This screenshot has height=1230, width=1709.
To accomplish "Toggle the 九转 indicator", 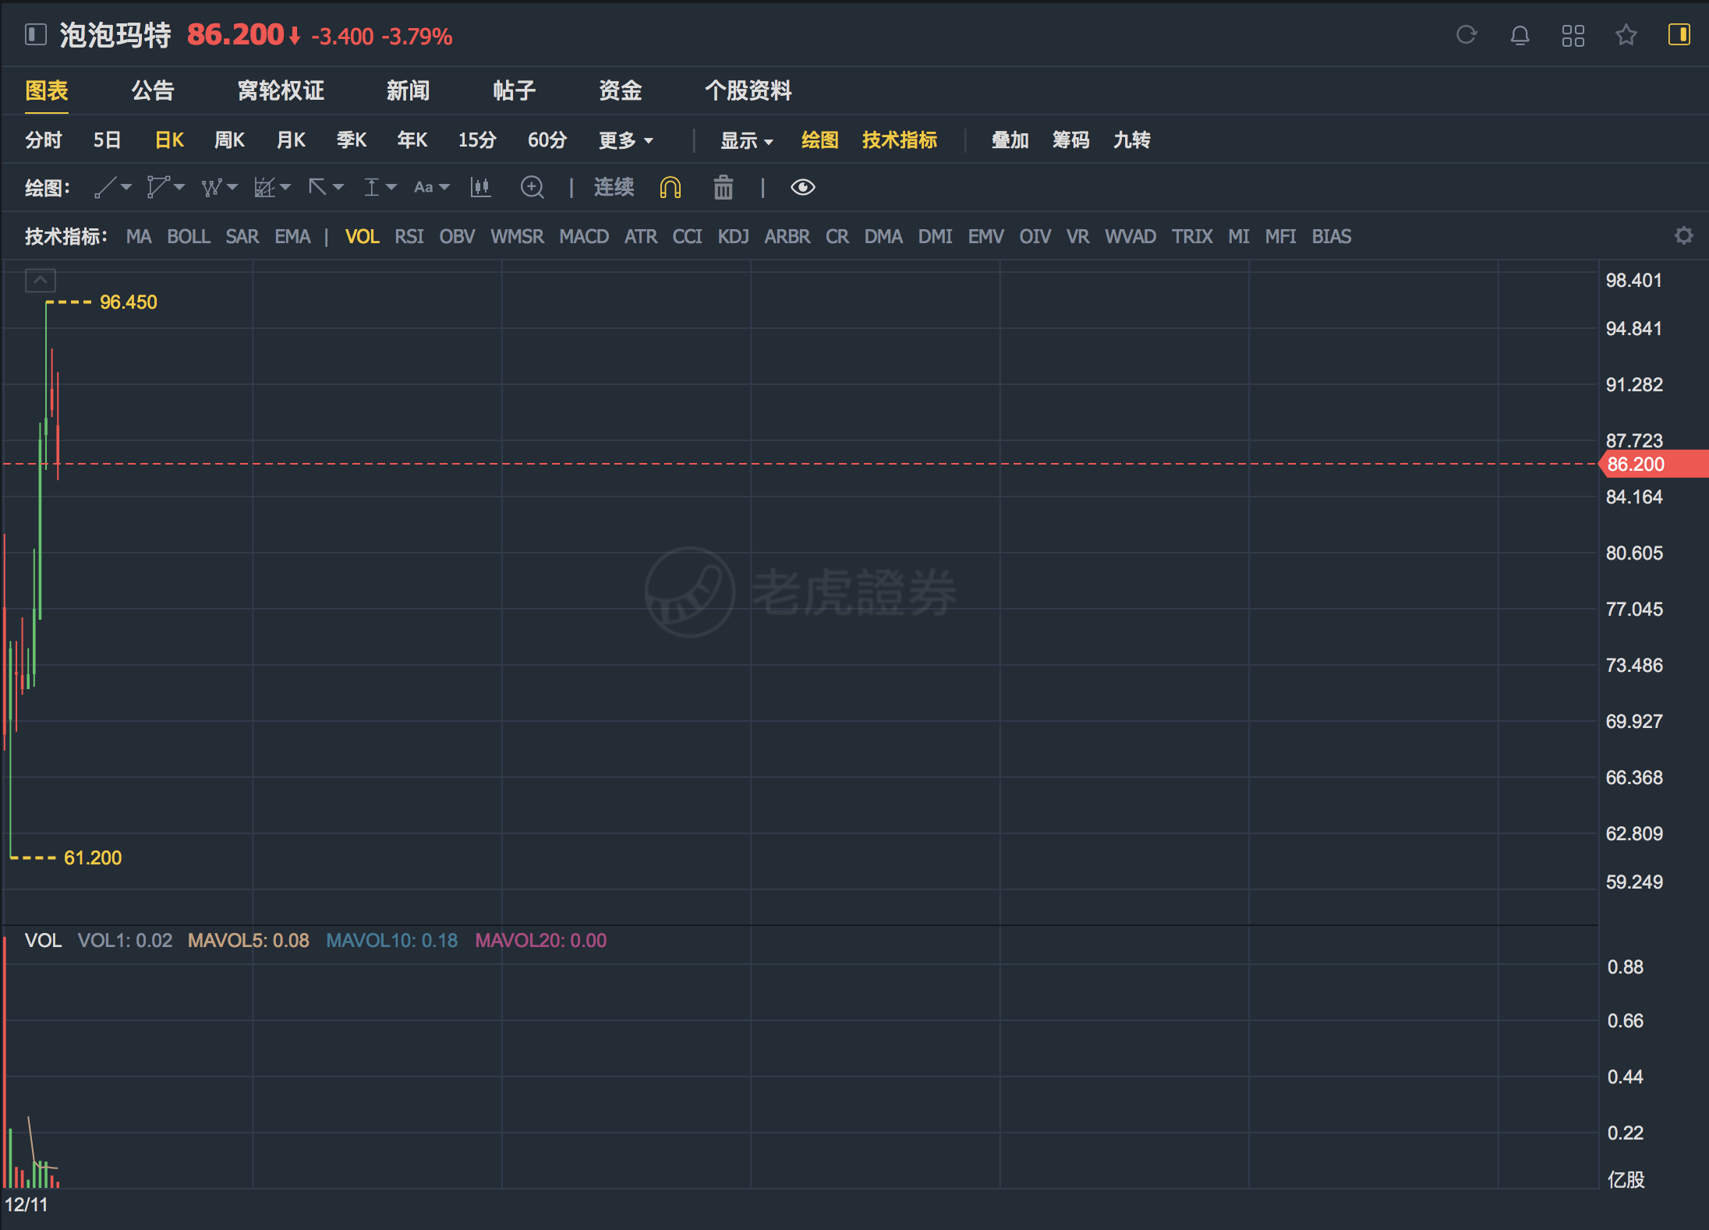I will [1132, 140].
